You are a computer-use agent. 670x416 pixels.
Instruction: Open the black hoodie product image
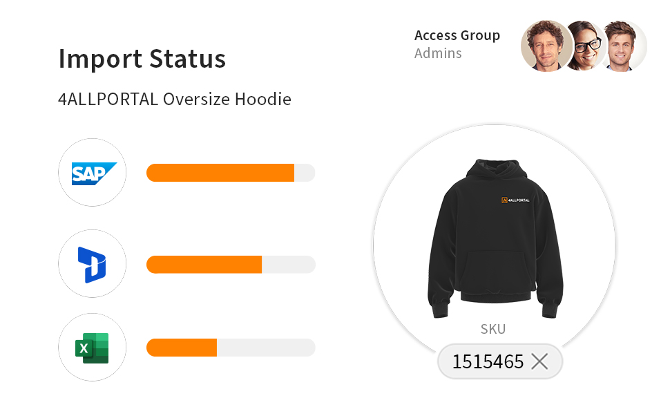pyautogui.click(x=496, y=238)
